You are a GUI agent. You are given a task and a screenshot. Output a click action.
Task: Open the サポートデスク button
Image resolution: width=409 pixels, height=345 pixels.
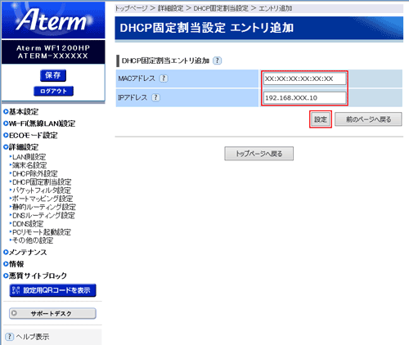coord(52,313)
